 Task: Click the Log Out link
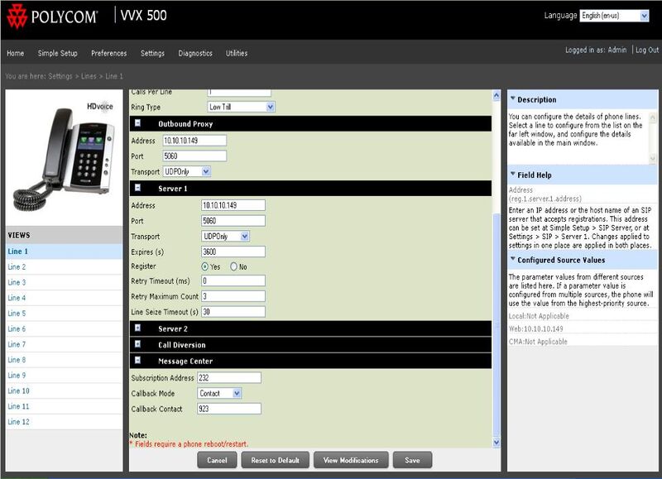647,50
